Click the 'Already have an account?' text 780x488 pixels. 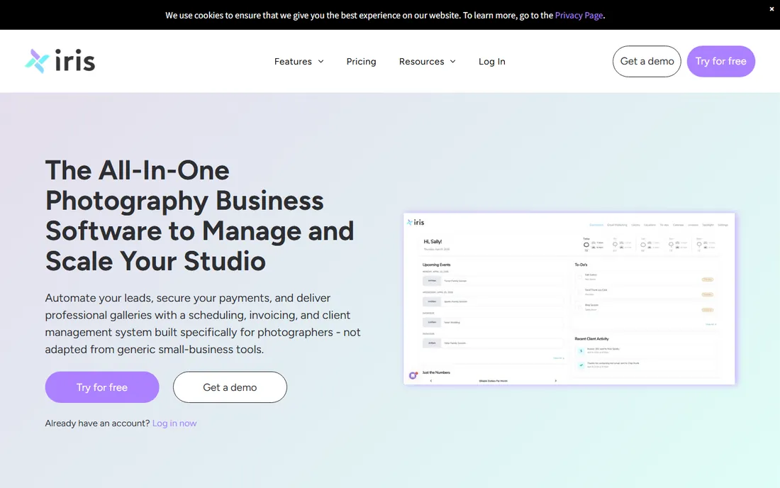point(97,423)
